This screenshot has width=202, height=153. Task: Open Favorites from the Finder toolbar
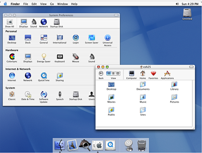click(153, 75)
